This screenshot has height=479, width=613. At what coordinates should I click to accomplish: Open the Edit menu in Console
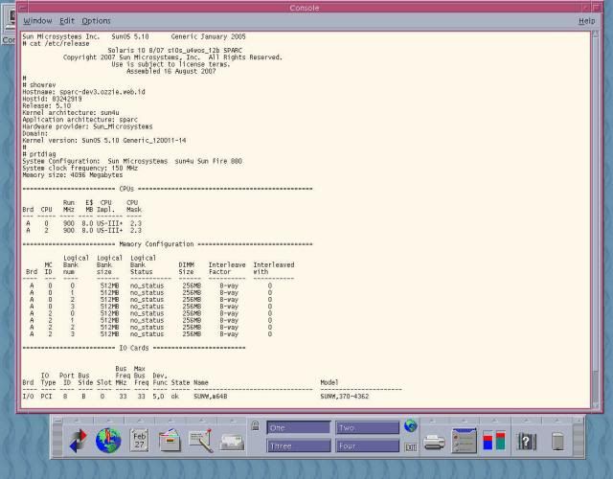point(67,21)
